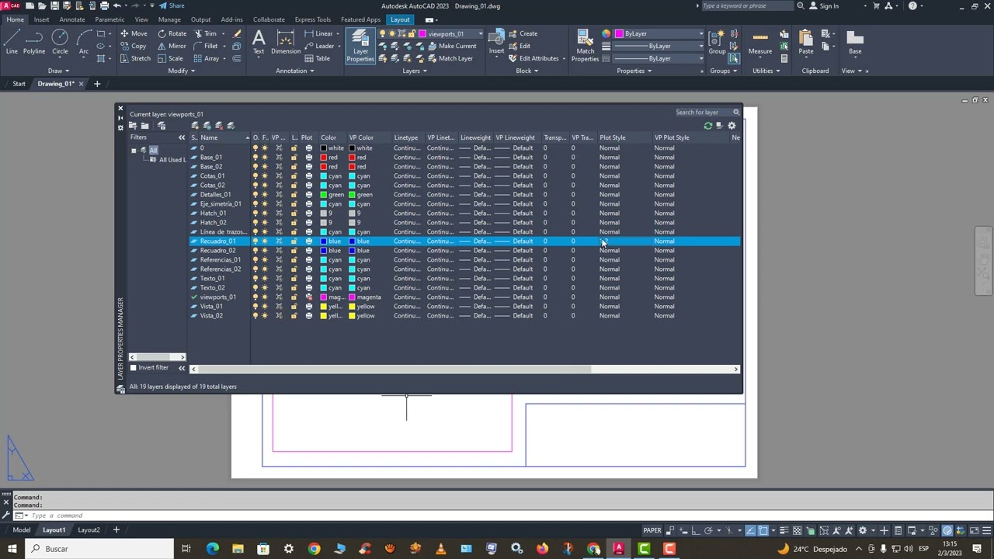Toggle the Layer Properties palette

click(360, 46)
